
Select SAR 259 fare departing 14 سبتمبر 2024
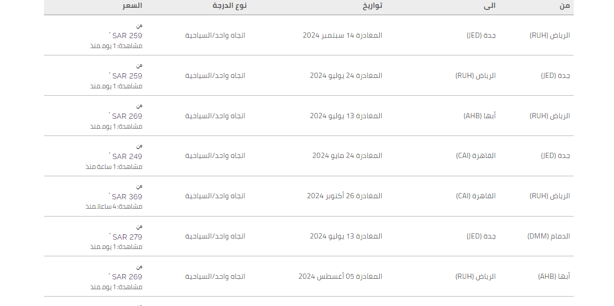coord(127,36)
